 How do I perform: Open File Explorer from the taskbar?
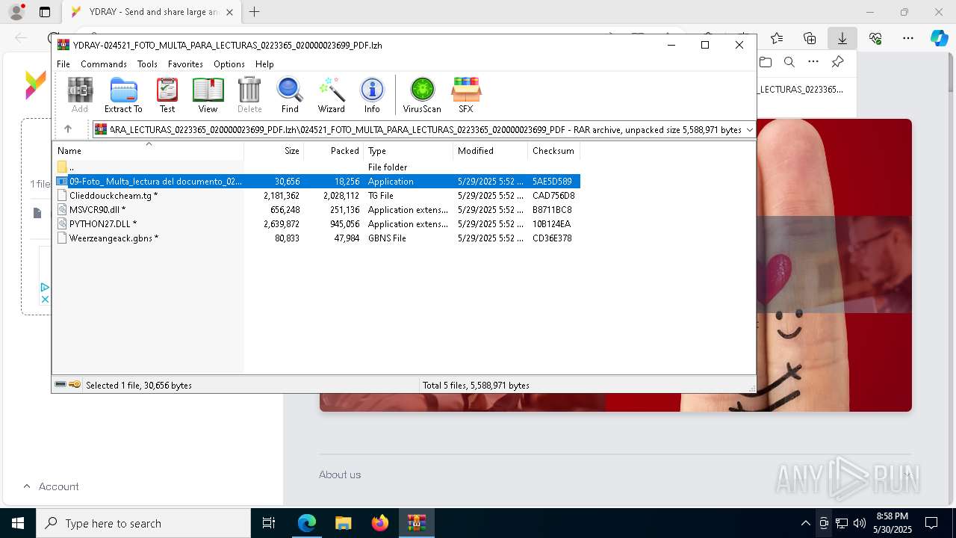click(x=343, y=523)
